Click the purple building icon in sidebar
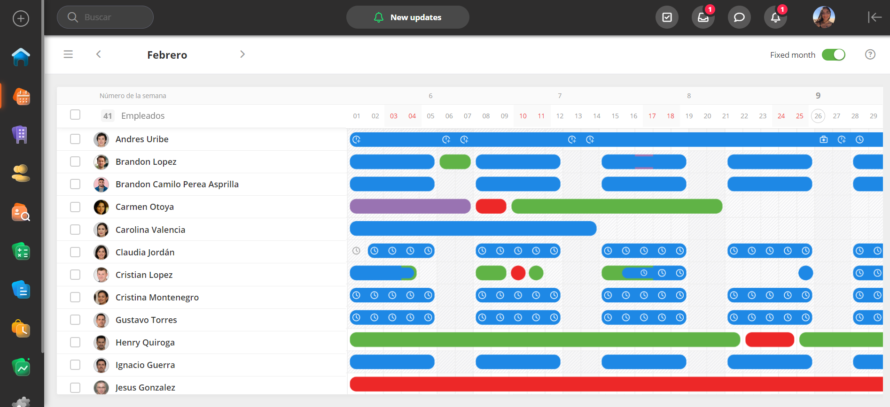890x407 pixels. (20, 135)
